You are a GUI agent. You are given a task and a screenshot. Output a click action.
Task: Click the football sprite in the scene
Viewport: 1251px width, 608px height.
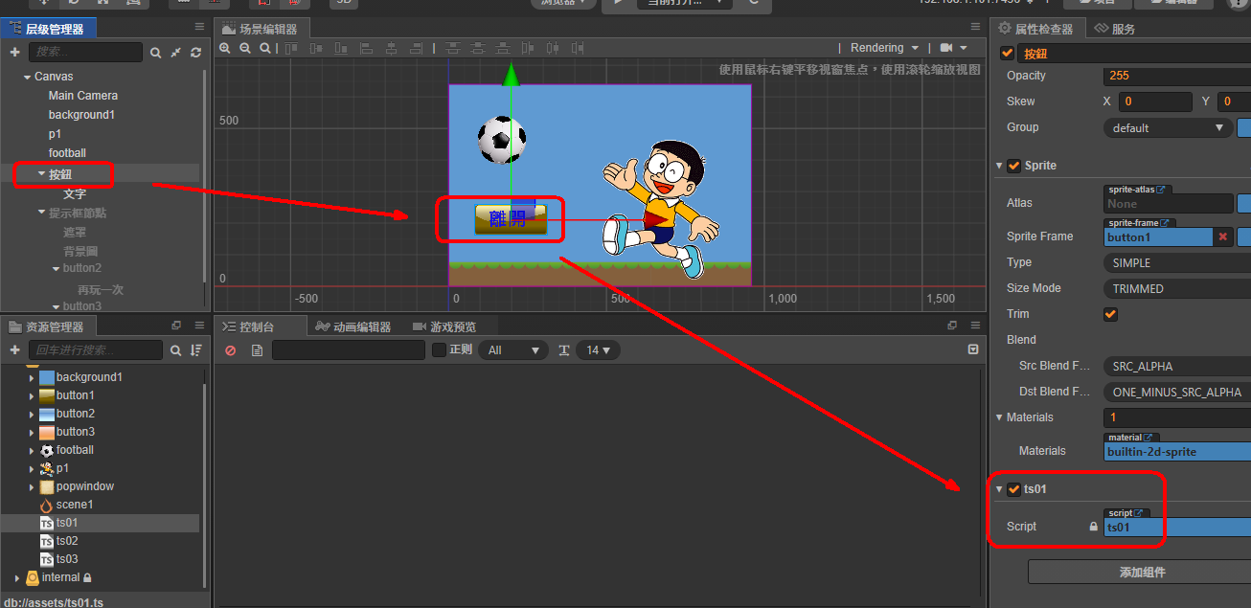click(x=502, y=140)
